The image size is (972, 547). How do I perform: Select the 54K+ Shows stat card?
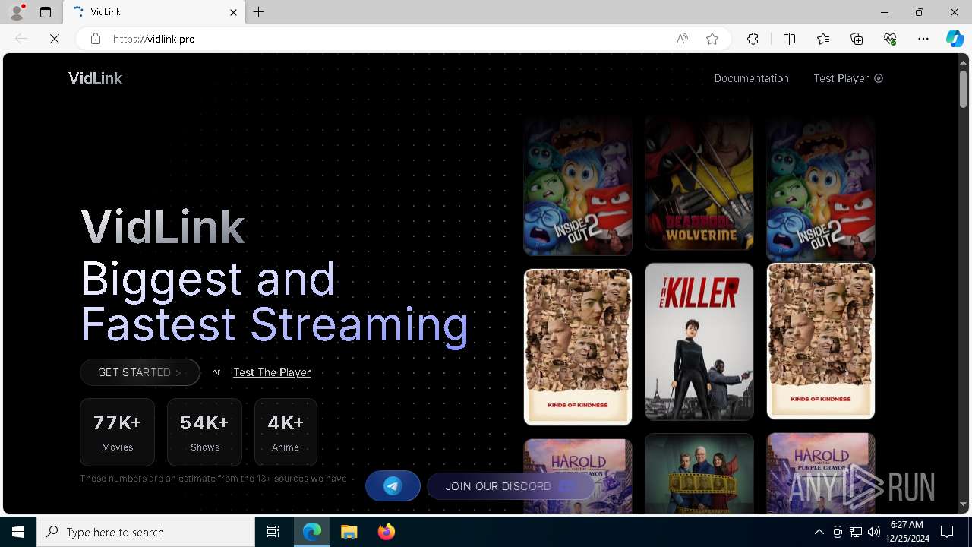[x=204, y=432]
